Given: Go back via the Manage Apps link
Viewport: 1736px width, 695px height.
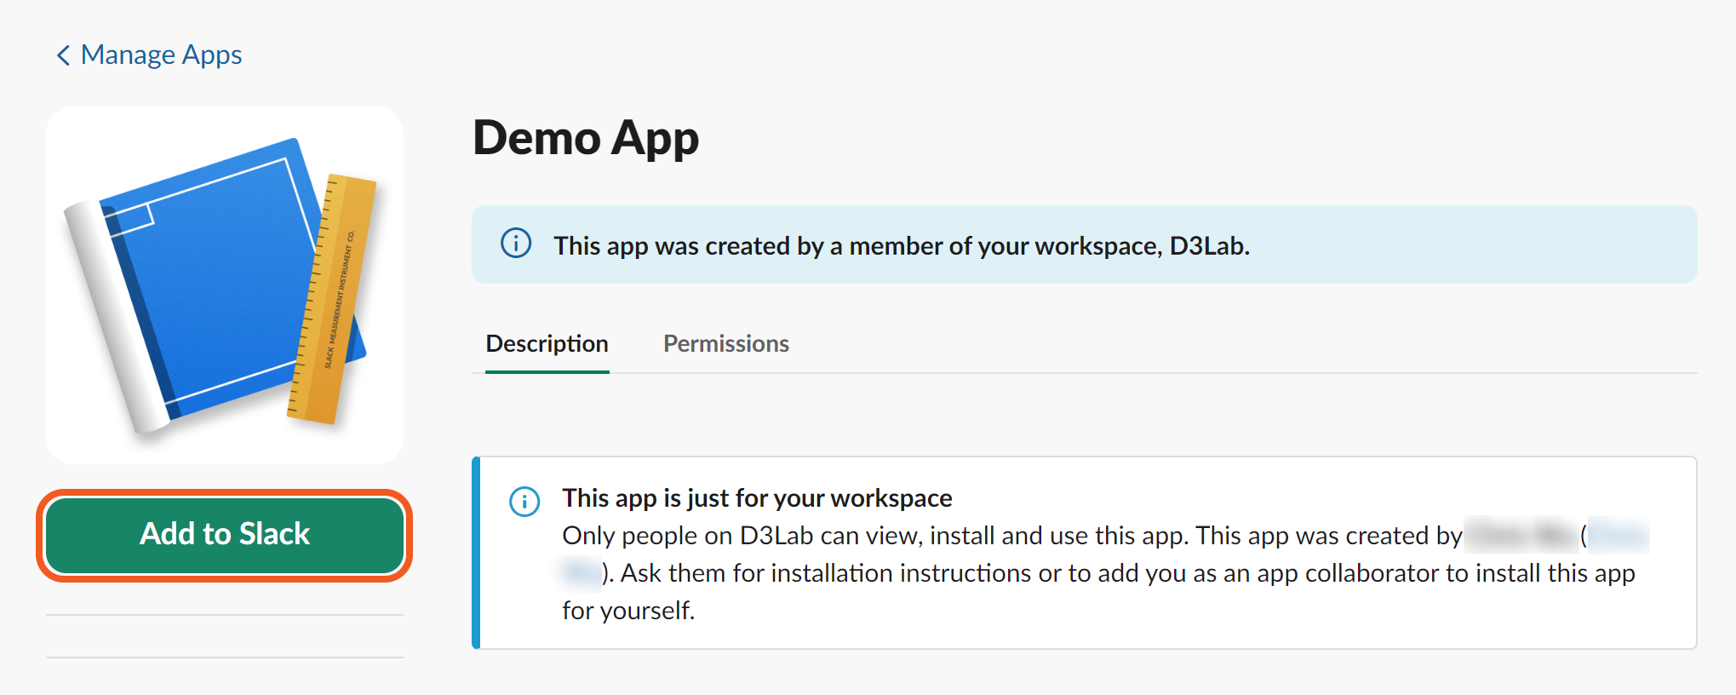Looking at the screenshot, I should [x=161, y=55].
